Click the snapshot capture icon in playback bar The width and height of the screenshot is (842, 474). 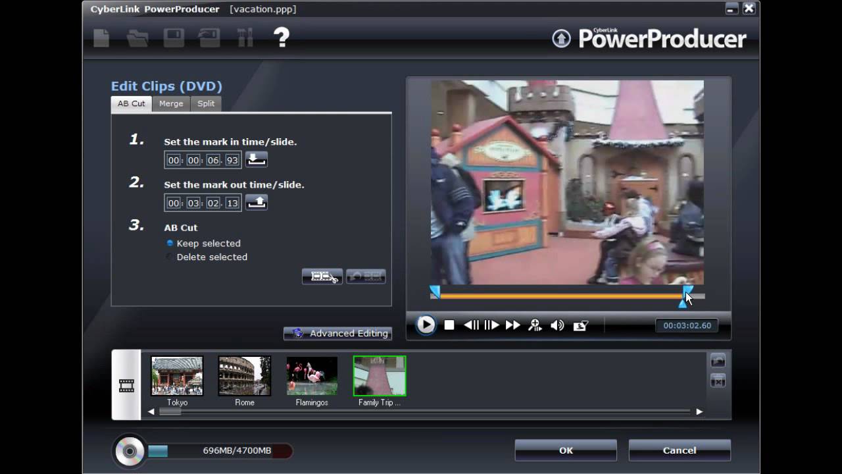coord(580,325)
